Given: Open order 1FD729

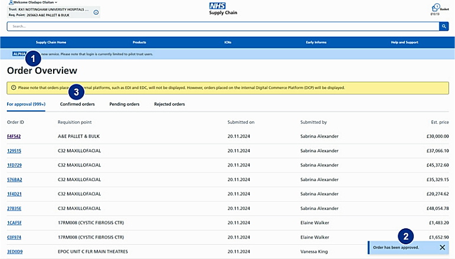Looking at the screenshot, I should pos(14,165).
